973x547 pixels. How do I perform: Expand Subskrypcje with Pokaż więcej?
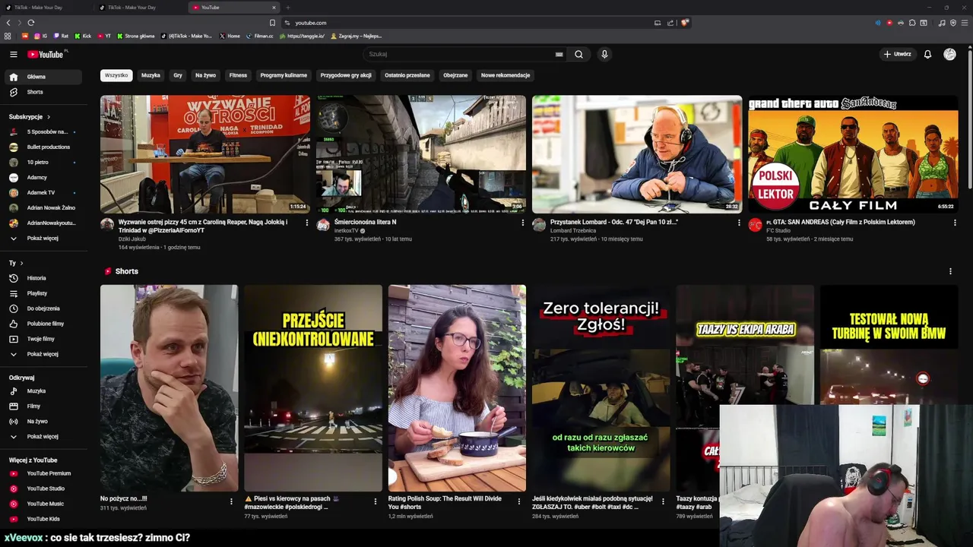43,238
